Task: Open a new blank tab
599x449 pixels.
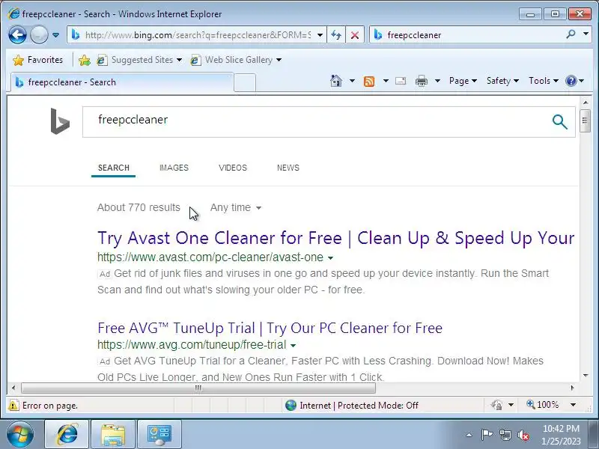Action: pyautogui.click(x=245, y=82)
